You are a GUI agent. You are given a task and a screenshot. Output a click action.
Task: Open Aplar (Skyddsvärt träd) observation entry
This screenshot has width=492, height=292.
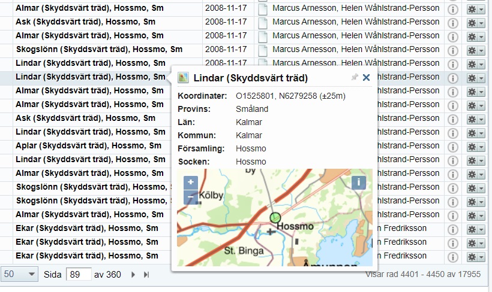pyautogui.click(x=88, y=146)
